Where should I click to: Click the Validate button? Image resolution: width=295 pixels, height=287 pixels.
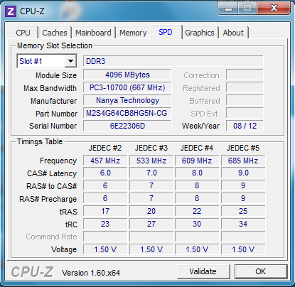tap(203, 271)
